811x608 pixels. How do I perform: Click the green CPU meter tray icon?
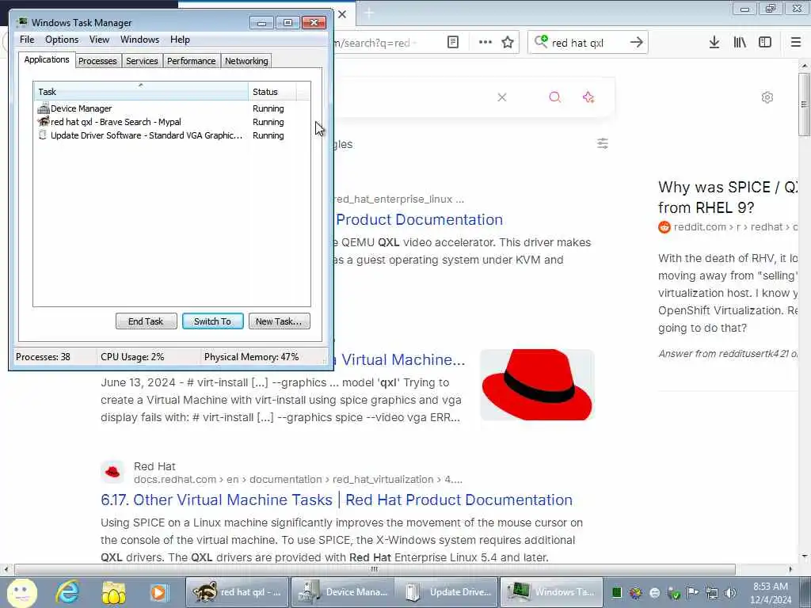[x=616, y=593]
